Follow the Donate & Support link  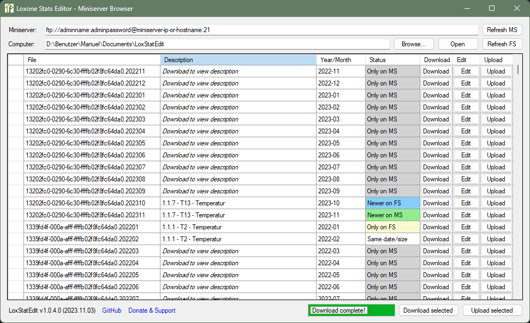[x=152, y=310]
